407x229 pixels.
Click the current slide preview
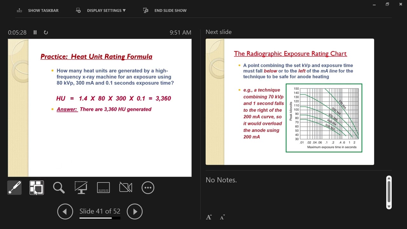pyautogui.click(x=100, y=108)
